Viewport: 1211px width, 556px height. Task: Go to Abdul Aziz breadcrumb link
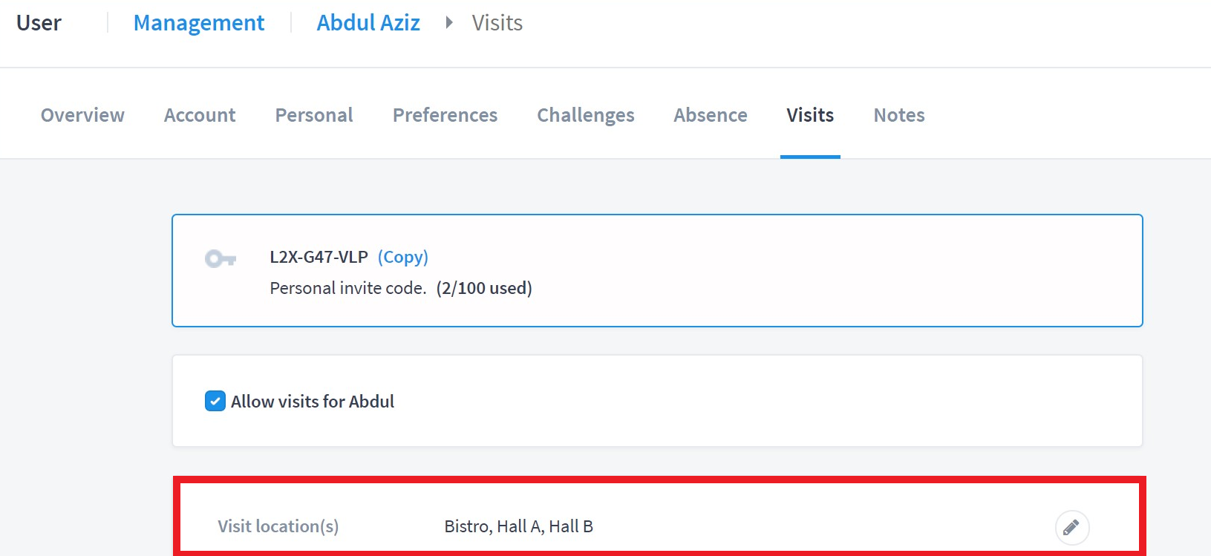[x=368, y=23]
